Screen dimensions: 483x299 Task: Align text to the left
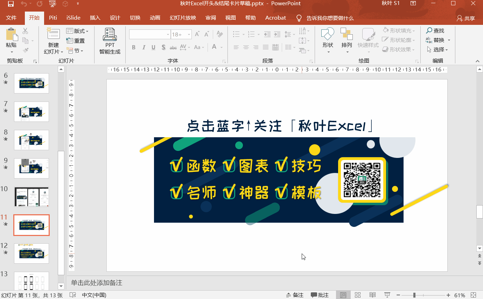(236, 47)
